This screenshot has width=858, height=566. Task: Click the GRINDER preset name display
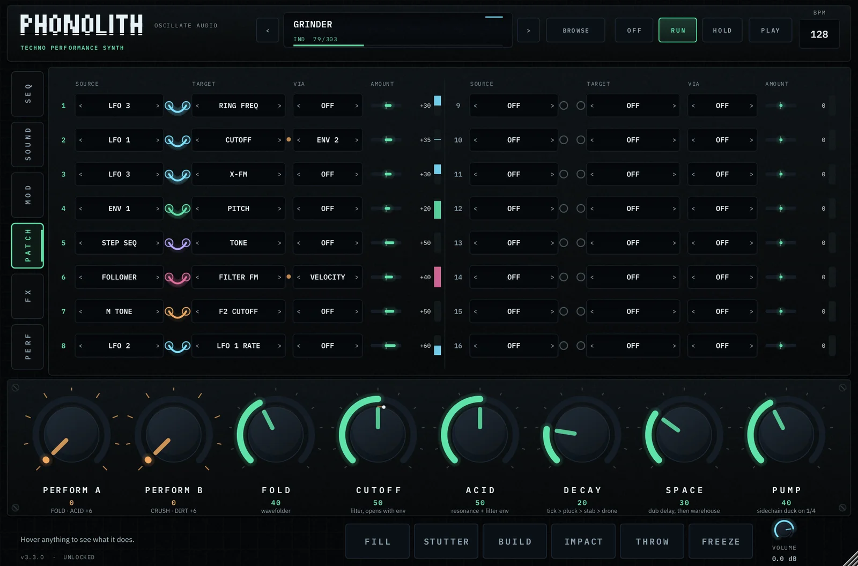pos(398,30)
